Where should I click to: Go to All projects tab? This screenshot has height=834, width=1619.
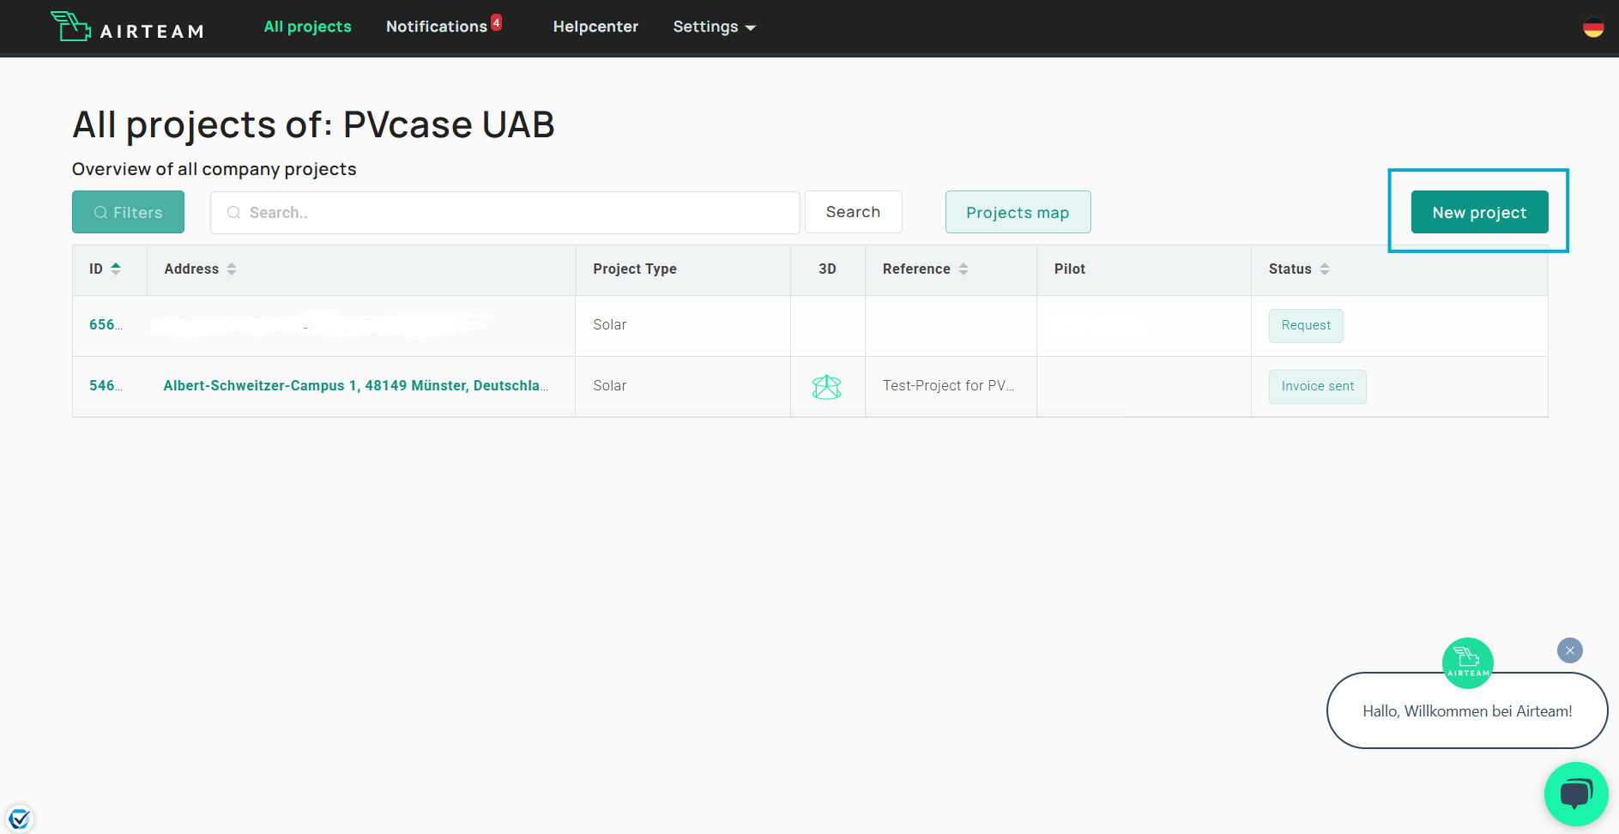pyautogui.click(x=307, y=27)
